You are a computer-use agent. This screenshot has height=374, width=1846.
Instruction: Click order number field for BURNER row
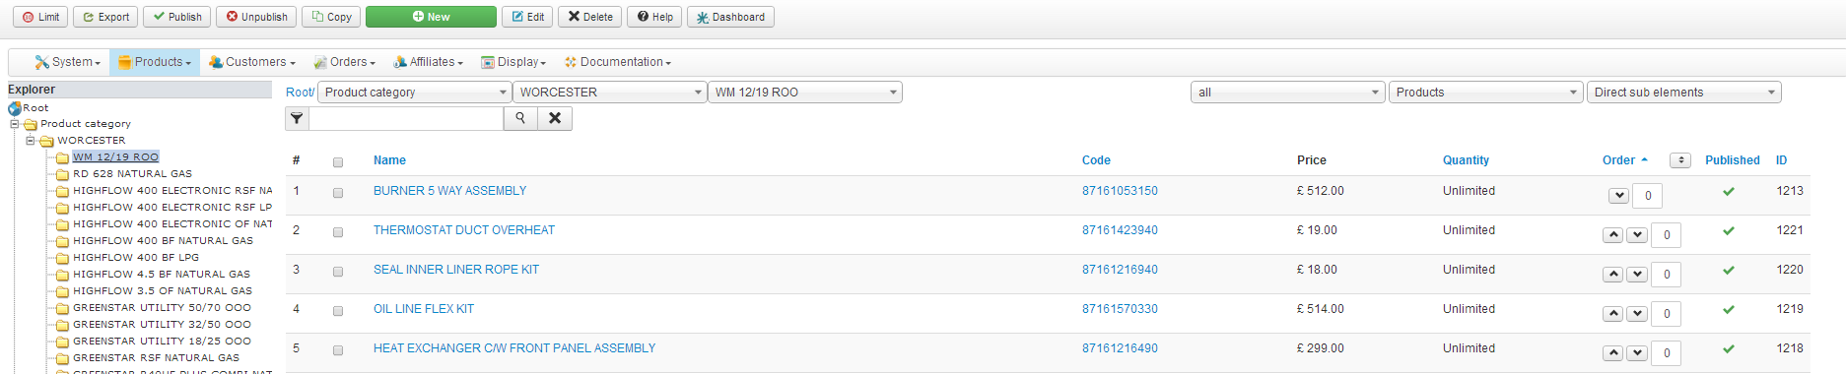1648,196
